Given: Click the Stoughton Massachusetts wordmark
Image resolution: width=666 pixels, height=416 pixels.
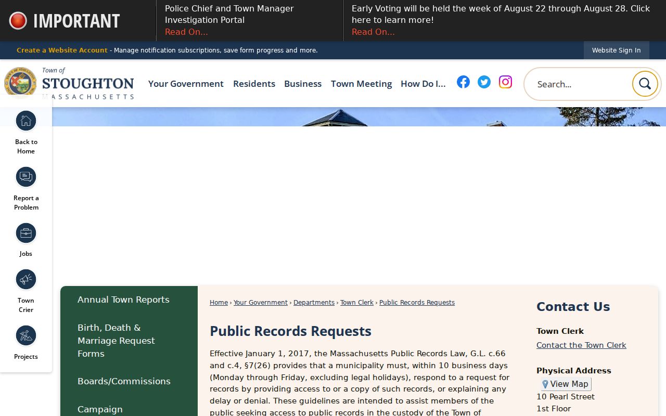Looking at the screenshot, I should pyautogui.click(x=88, y=84).
